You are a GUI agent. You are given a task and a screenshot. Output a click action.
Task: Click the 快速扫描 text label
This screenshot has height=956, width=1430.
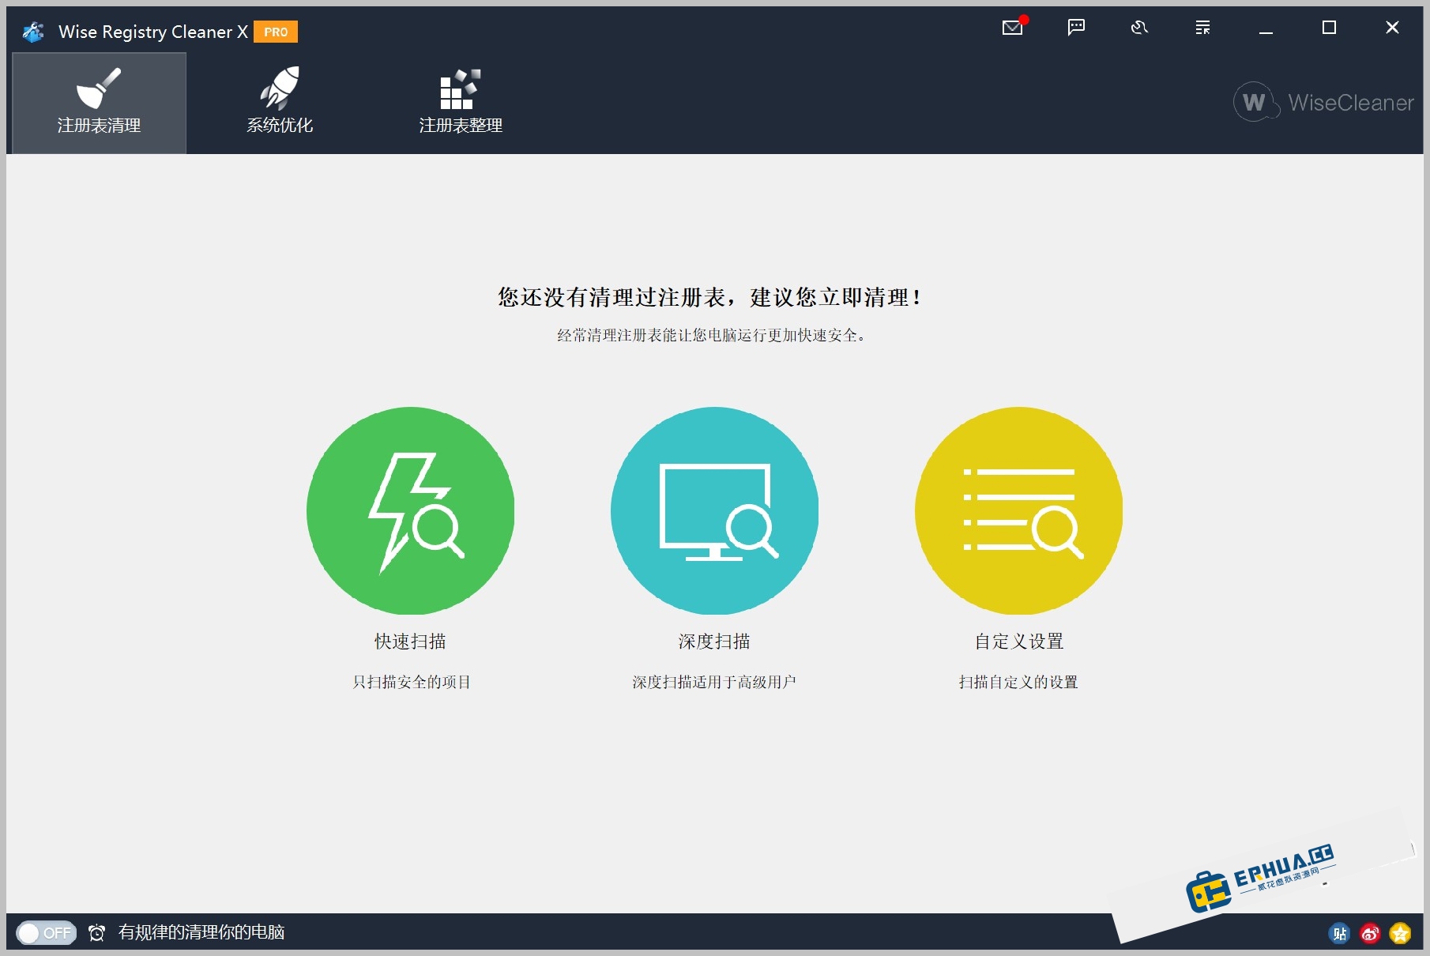coord(411,642)
